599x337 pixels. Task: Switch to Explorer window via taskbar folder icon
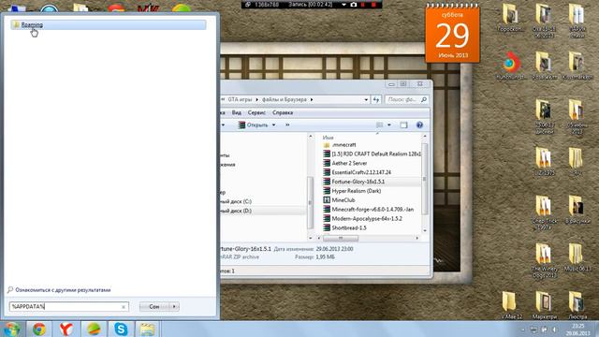click(x=147, y=329)
